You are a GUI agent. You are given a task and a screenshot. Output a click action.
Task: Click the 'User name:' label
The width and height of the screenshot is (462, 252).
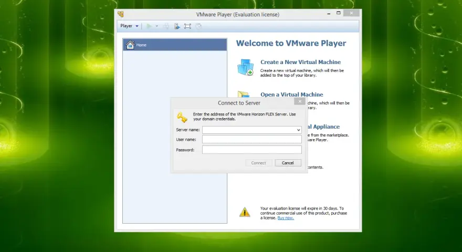click(186, 140)
